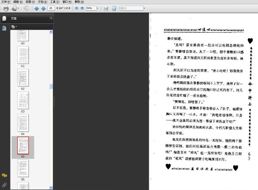The height and width of the screenshot is (190, 258).
Task: Select the highlighted page 65 thumbnail
Action: point(23,146)
